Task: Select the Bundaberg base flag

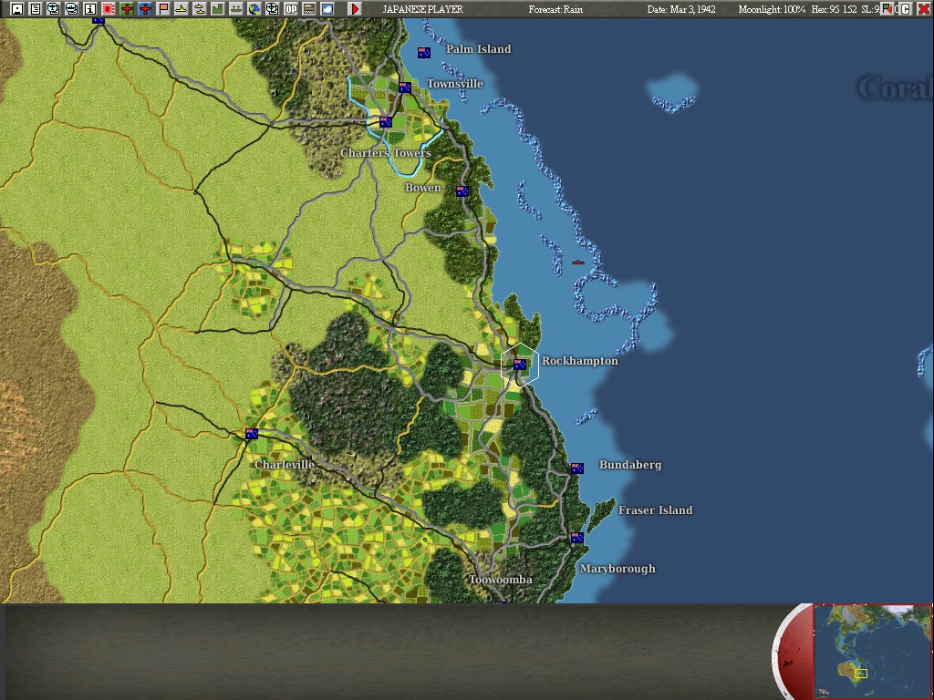Action: coord(577,468)
